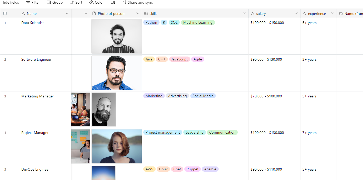The width and height of the screenshot is (363, 180).
Task: Open Data Scientist's photo thumbnail
Action: [117, 36]
